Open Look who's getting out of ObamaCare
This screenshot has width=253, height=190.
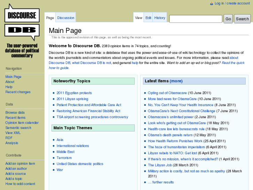point(177,123)
